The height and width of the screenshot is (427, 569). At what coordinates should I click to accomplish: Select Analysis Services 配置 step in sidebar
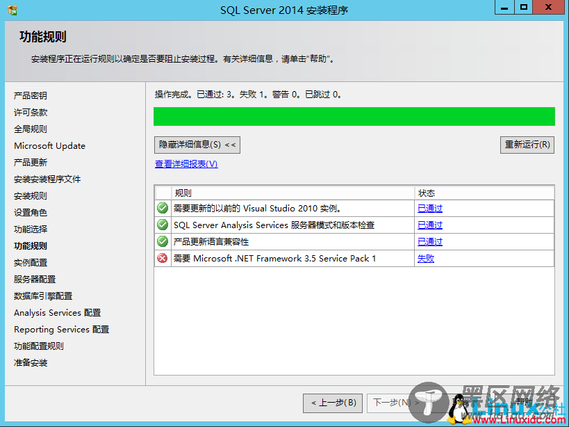coord(58,313)
